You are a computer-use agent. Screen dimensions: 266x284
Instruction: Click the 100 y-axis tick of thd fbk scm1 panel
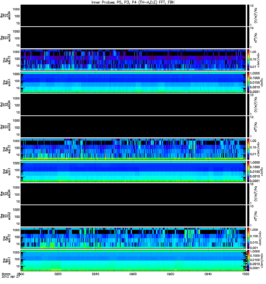(x=17, y=170)
